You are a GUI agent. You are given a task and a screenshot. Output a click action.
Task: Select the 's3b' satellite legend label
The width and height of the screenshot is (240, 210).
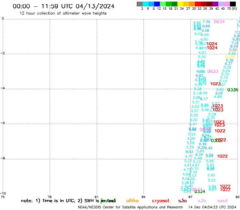[x=202, y=201]
